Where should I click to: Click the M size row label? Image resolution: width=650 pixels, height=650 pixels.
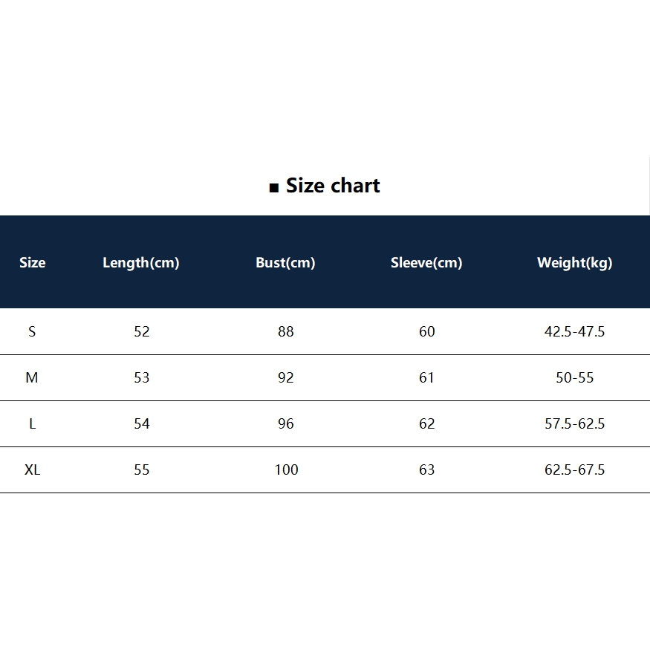tap(32, 377)
